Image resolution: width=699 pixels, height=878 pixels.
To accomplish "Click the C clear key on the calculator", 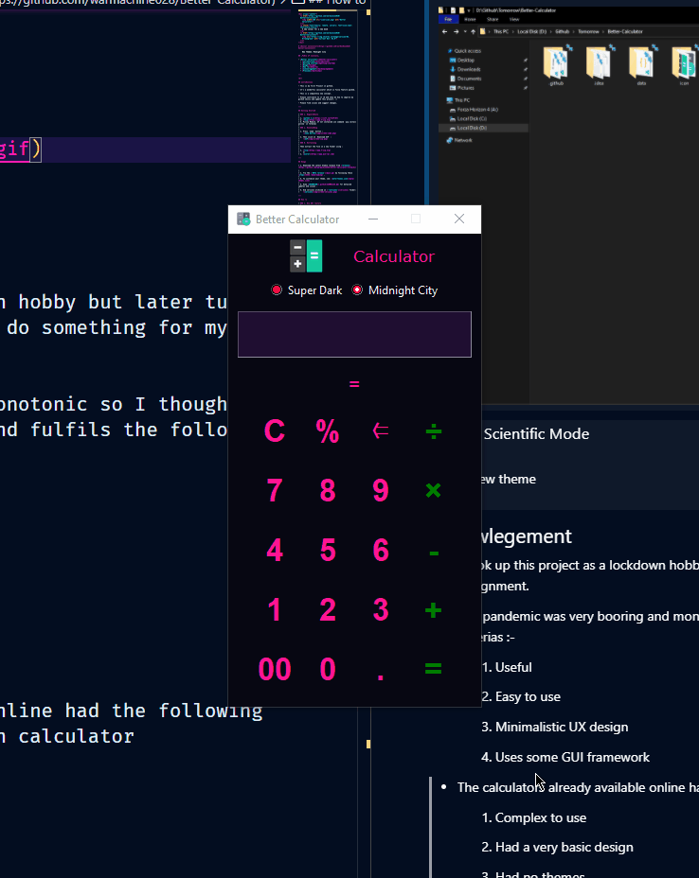I will (275, 431).
